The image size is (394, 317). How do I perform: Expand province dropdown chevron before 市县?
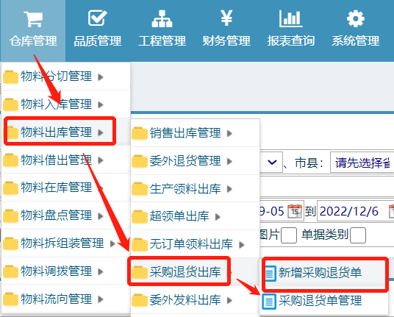(272, 162)
